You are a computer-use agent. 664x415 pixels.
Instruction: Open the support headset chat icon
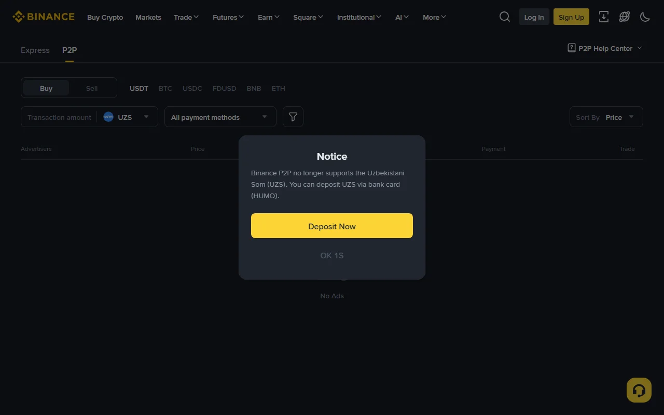[x=639, y=390]
